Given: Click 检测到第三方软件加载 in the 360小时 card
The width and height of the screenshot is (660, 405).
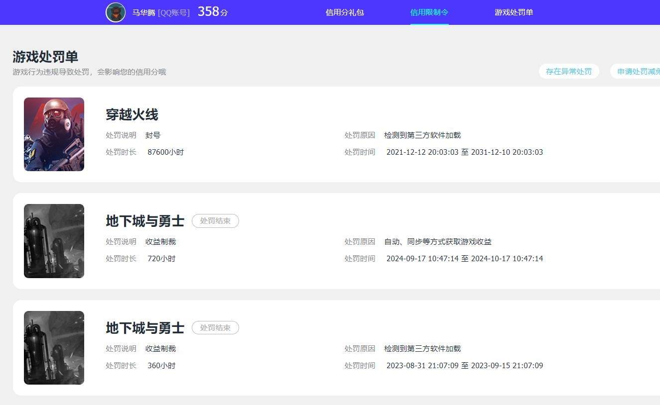Looking at the screenshot, I should coord(422,349).
